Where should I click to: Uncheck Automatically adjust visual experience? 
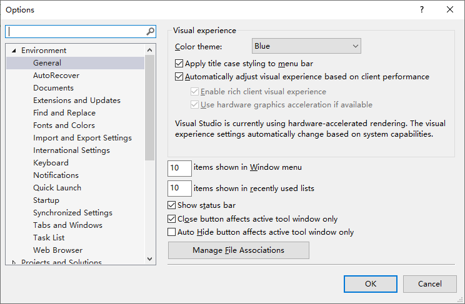(x=179, y=76)
